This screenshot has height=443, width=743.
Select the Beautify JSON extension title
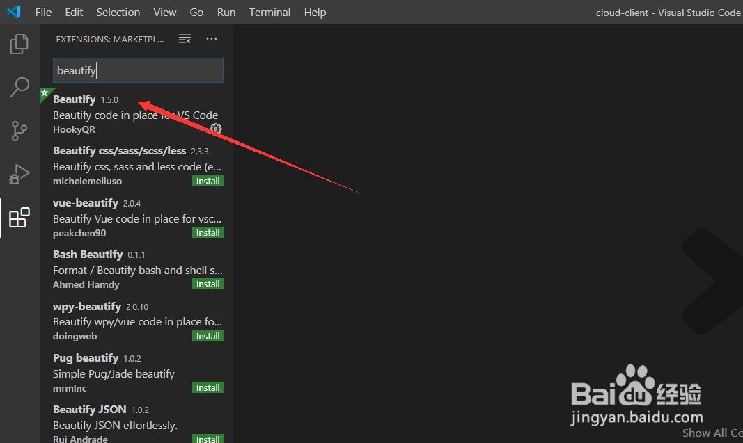click(x=90, y=410)
